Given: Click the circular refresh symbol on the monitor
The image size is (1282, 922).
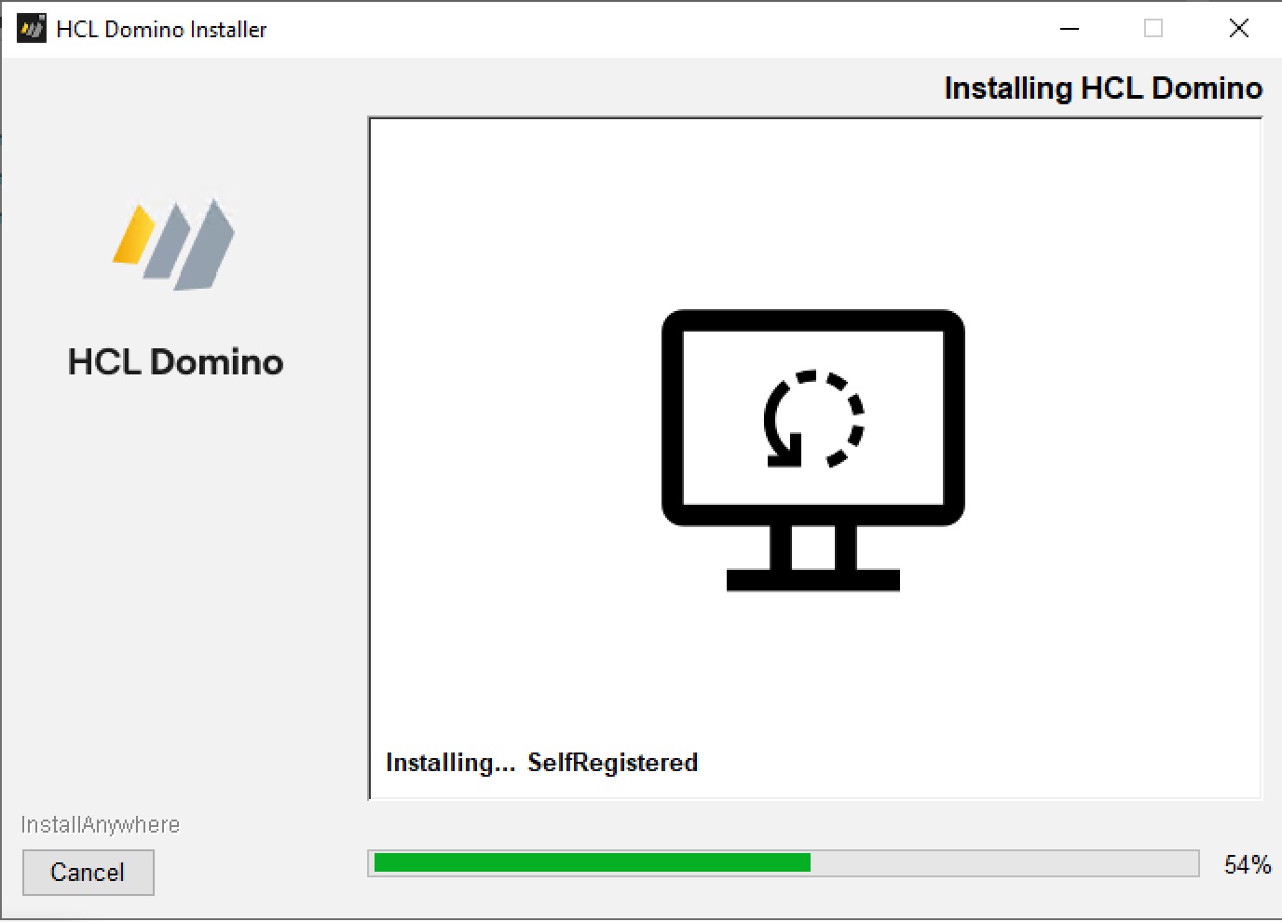Looking at the screenshot, I should click(812, 419).
